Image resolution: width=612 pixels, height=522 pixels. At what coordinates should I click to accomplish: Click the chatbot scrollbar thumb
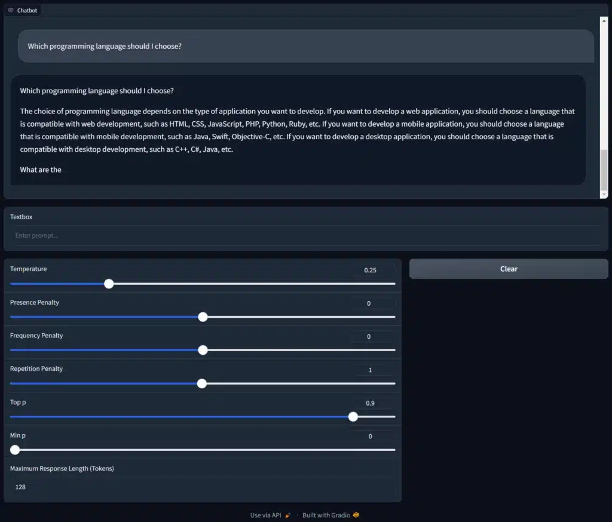point(604,170)
